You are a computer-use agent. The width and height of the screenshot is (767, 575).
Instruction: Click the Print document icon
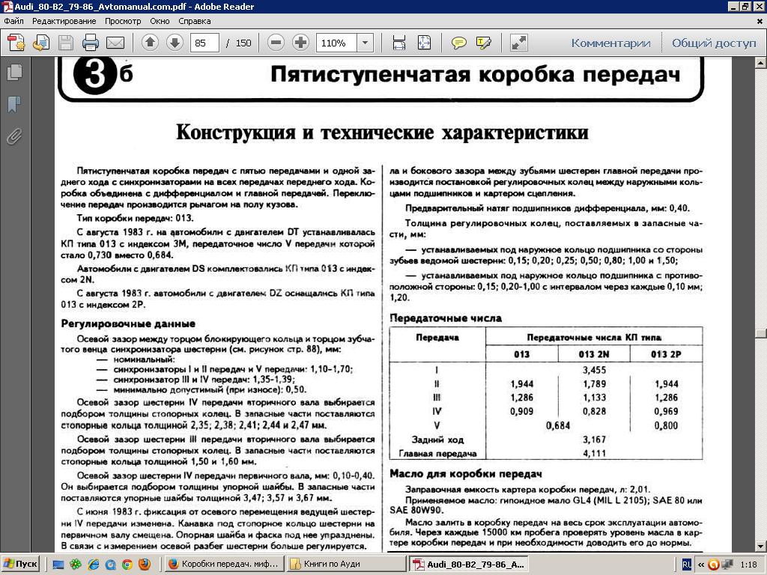91,43
